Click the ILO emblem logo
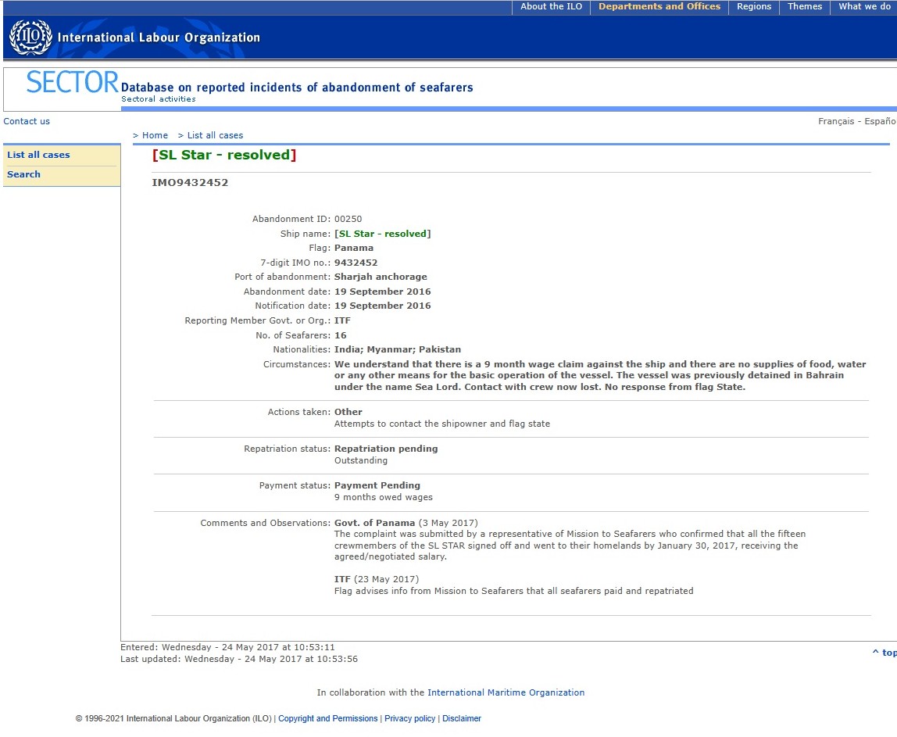 (30, 38)
